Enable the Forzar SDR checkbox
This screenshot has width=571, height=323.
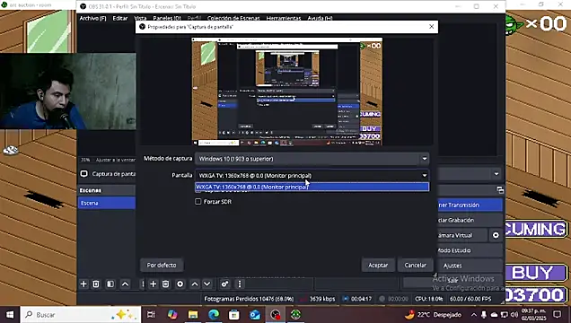tap(198, 201)
